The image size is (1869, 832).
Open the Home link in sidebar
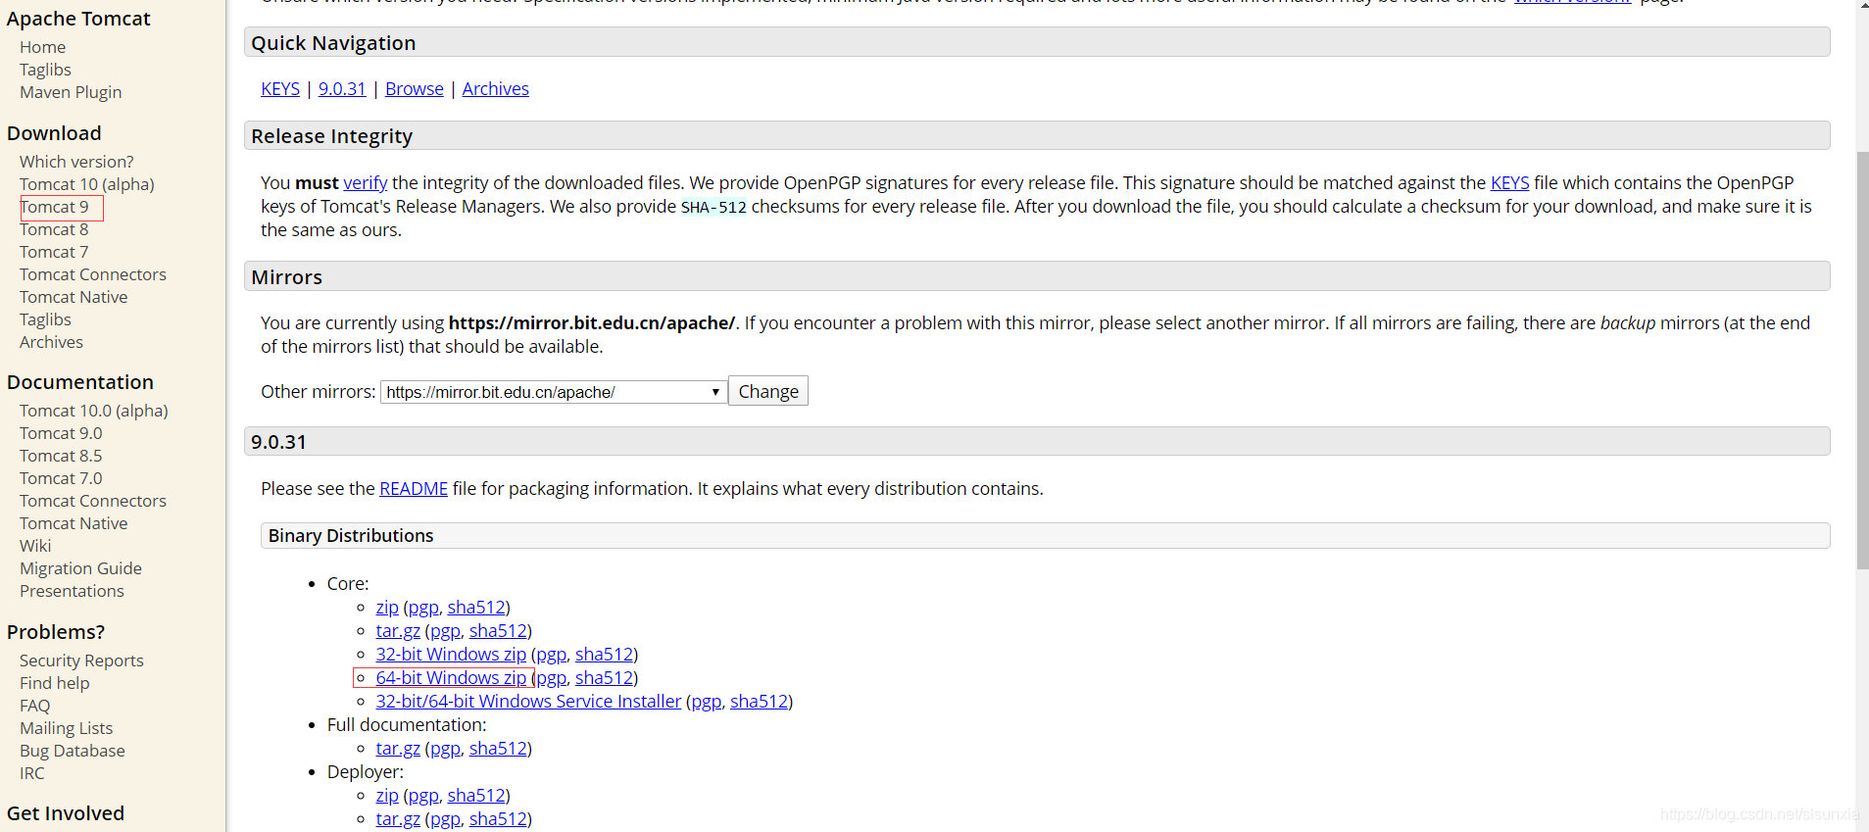tap(42, 47)
